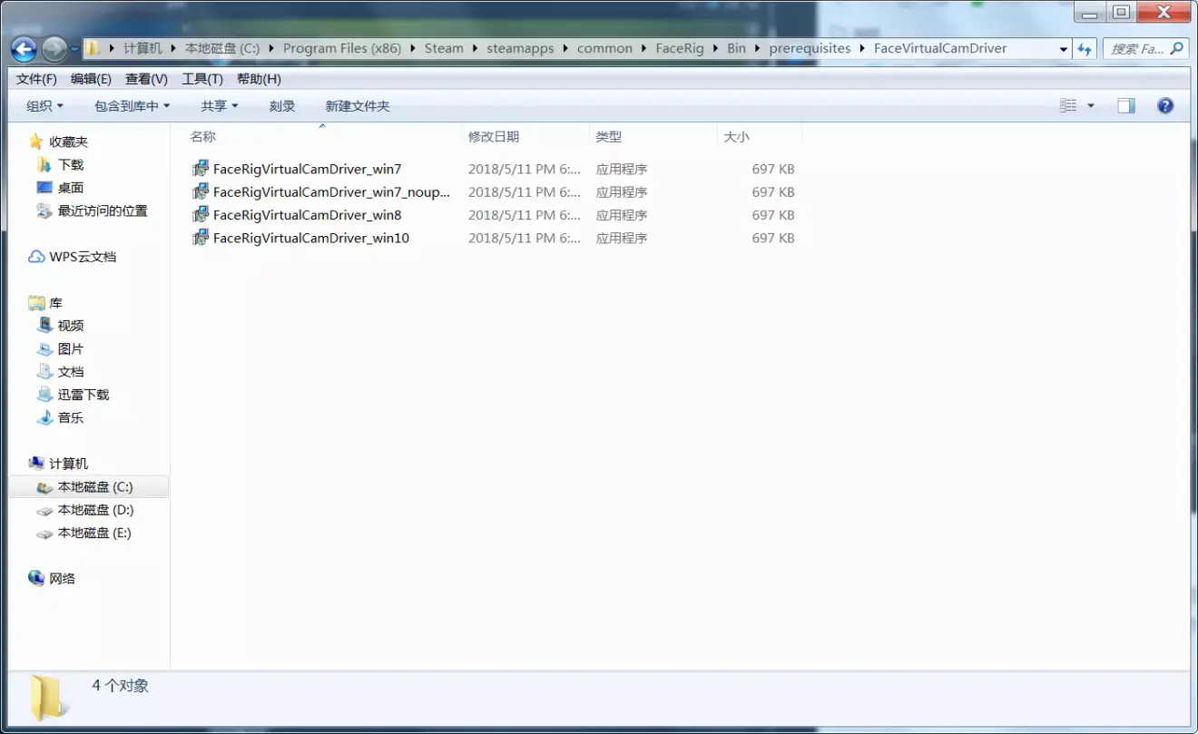
Task: Click the file name FaceRigVirtualCamDriver_win8
Action: pos(307,215)
